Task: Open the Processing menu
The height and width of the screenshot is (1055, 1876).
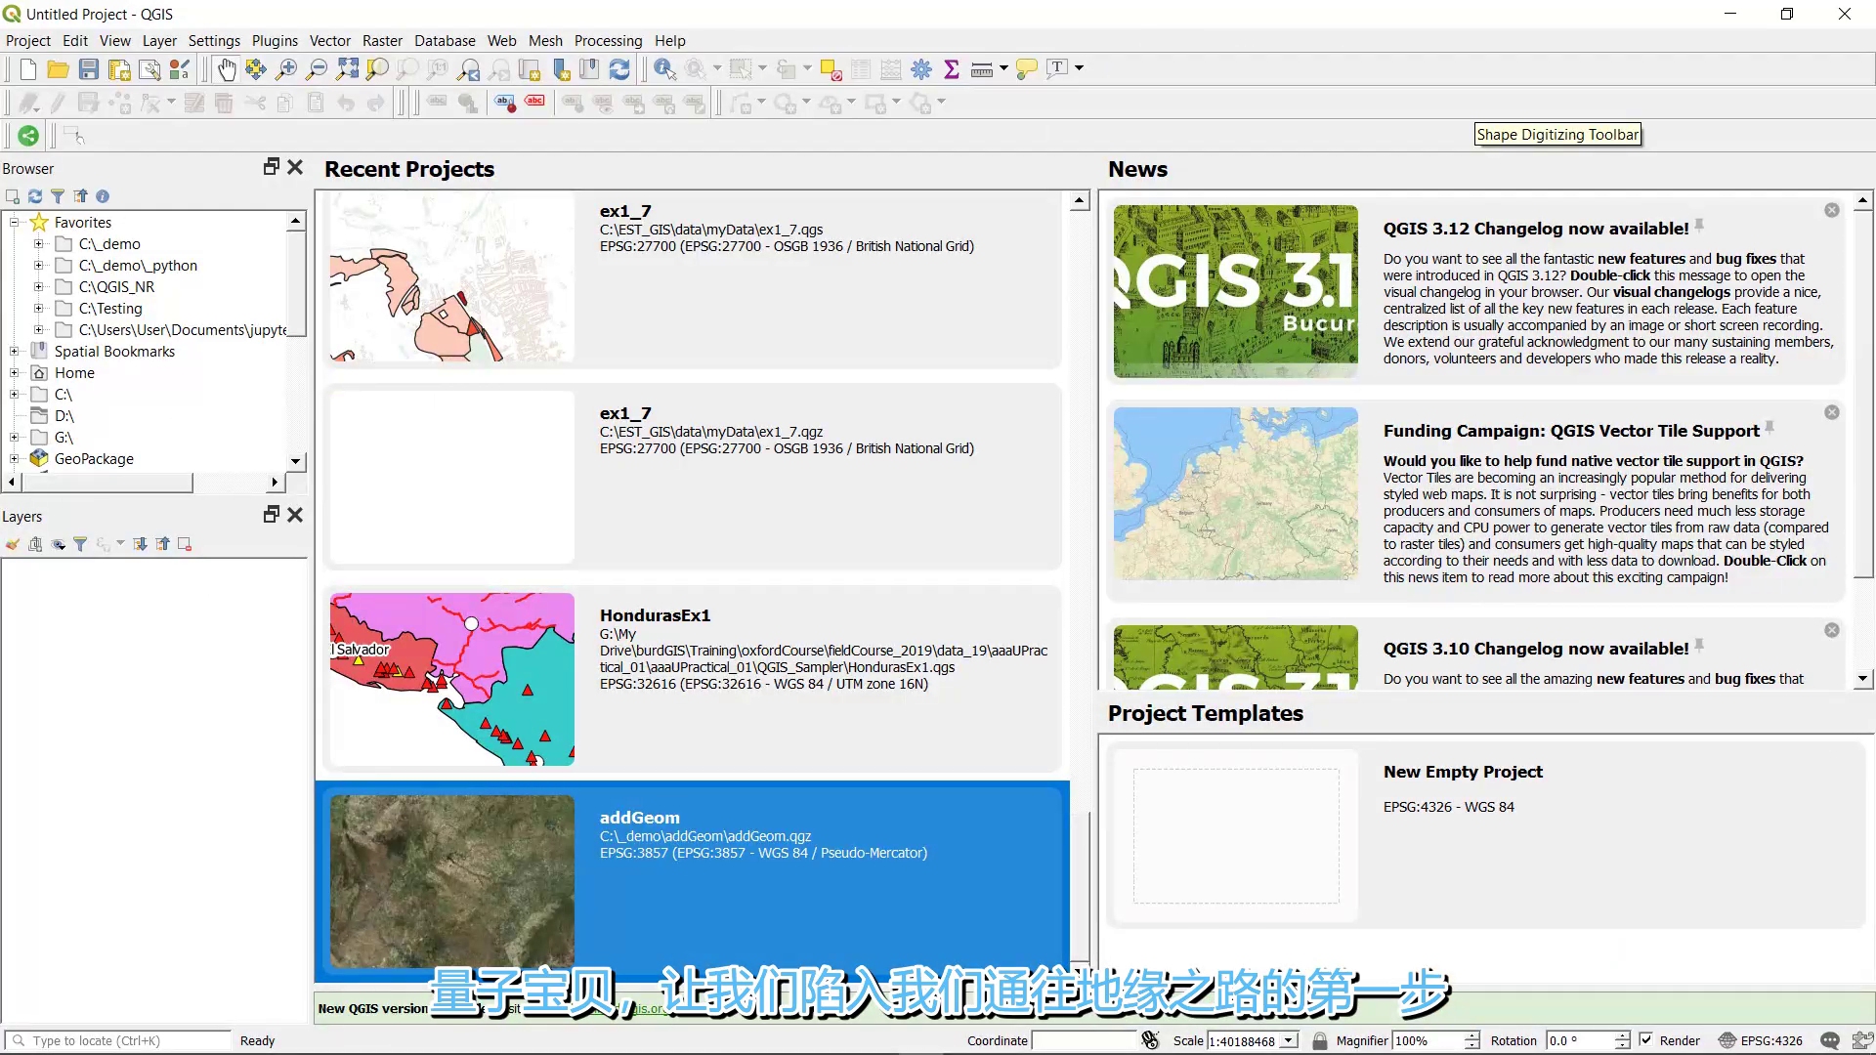Action: (608, 40)
